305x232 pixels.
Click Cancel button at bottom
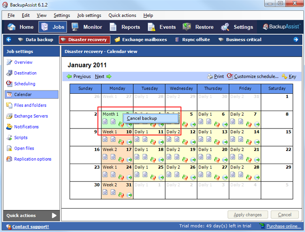[x=284, y=215]
